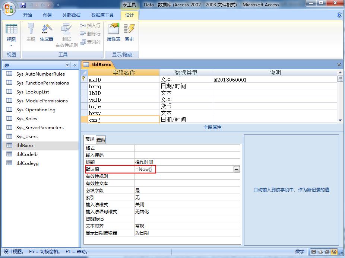Select Sys_AutoNumberRules table
Viewport: 345px width, 258px height.
(40, 74)
